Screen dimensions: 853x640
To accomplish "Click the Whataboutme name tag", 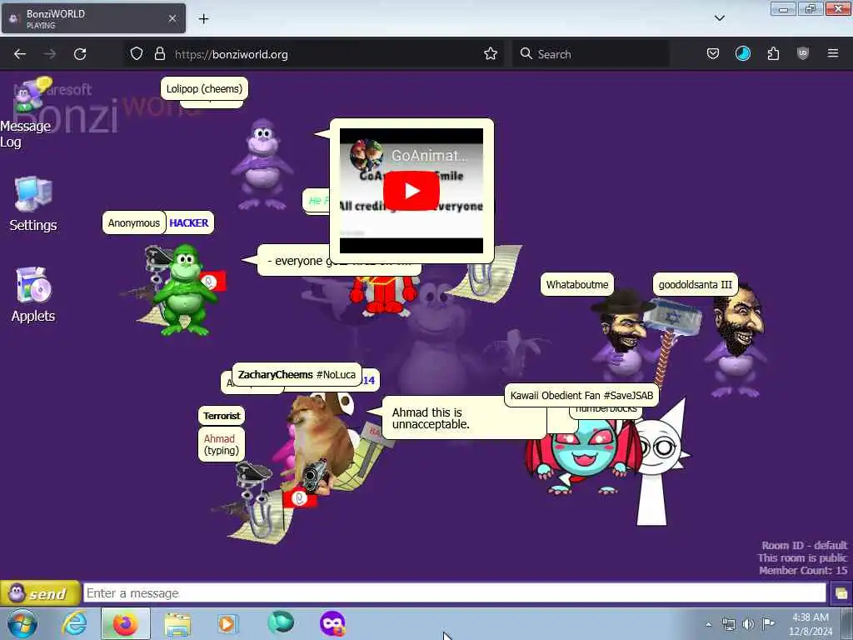I will (577, 285).
